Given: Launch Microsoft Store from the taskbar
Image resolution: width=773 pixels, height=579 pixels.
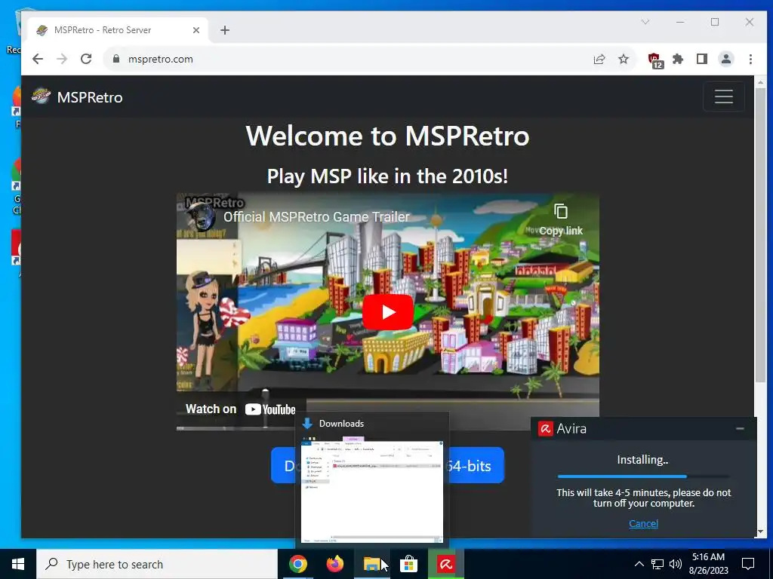Looking at the screenshot, I should tap(408, 564).
